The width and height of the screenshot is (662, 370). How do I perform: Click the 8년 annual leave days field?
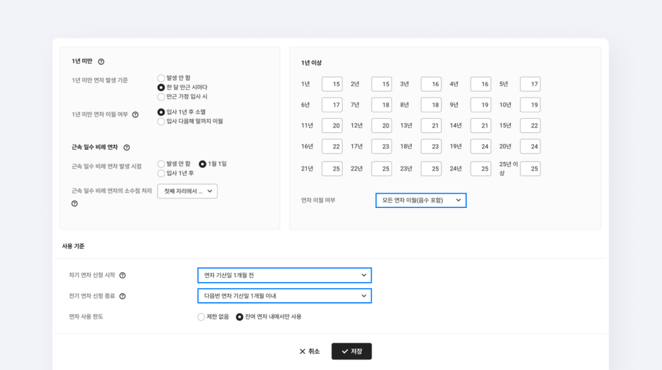(x=431, y=105)
